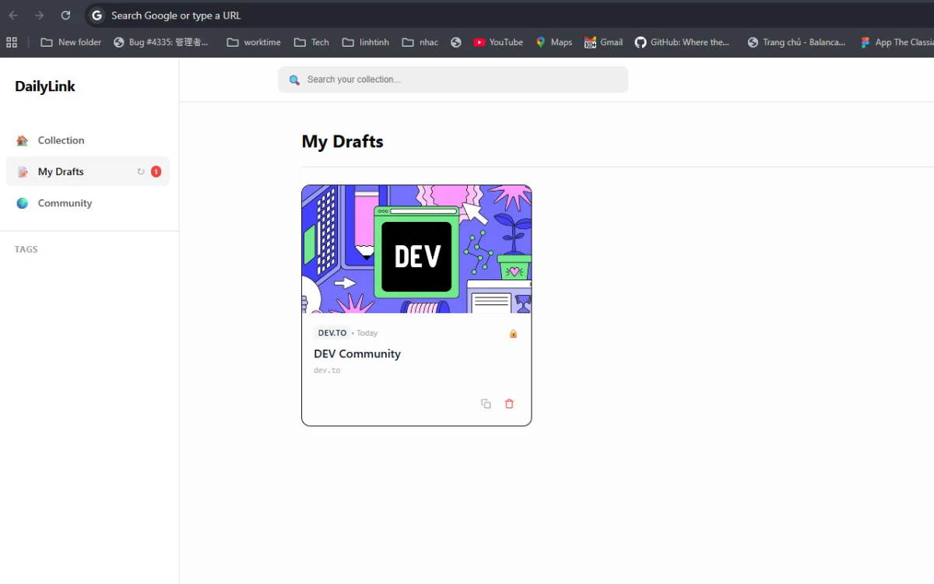Expand the TAGS section
The image size is (934, 584).
pyautogui.click(x=26, y=249)
